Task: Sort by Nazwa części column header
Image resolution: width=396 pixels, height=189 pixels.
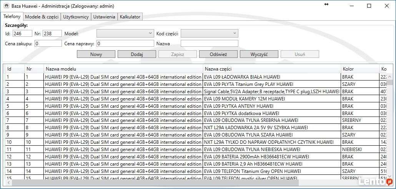Action: pos(272,69)
